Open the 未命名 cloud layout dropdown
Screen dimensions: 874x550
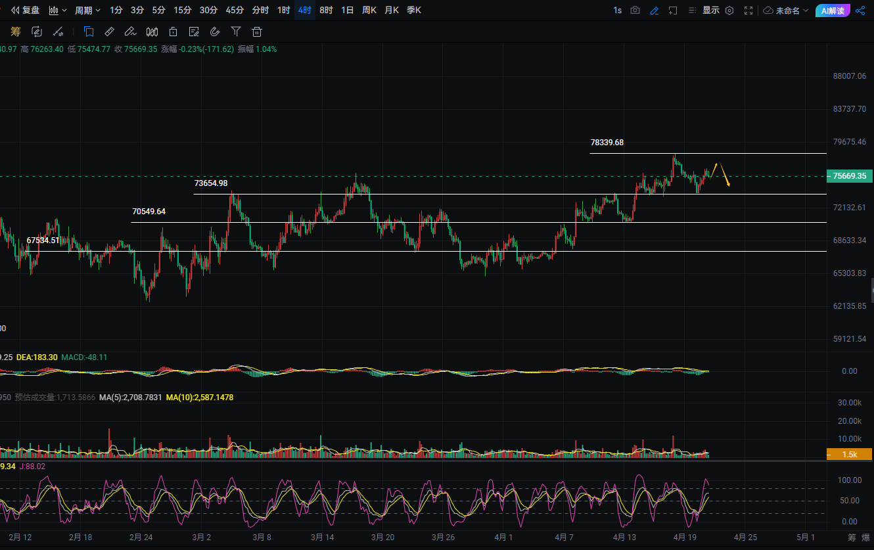pyautogui.click(x=786, y=11)
